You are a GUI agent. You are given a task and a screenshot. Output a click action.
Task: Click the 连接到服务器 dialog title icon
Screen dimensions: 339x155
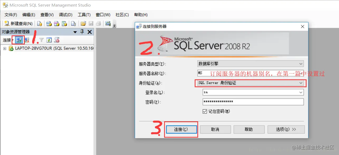click(x=139, y=27)
